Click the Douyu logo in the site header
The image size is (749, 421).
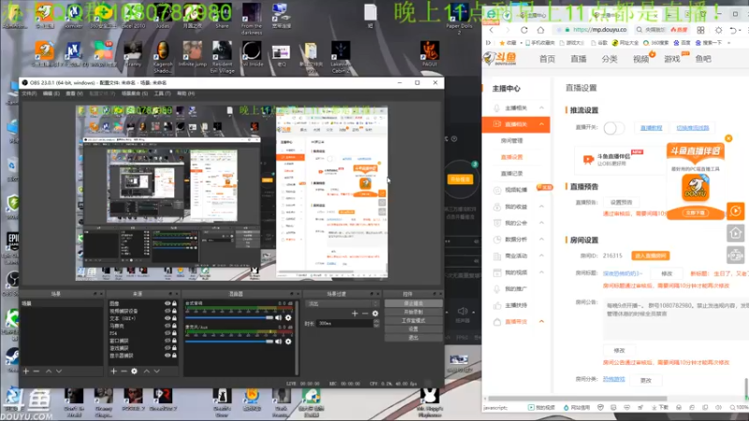coord(500,58)
